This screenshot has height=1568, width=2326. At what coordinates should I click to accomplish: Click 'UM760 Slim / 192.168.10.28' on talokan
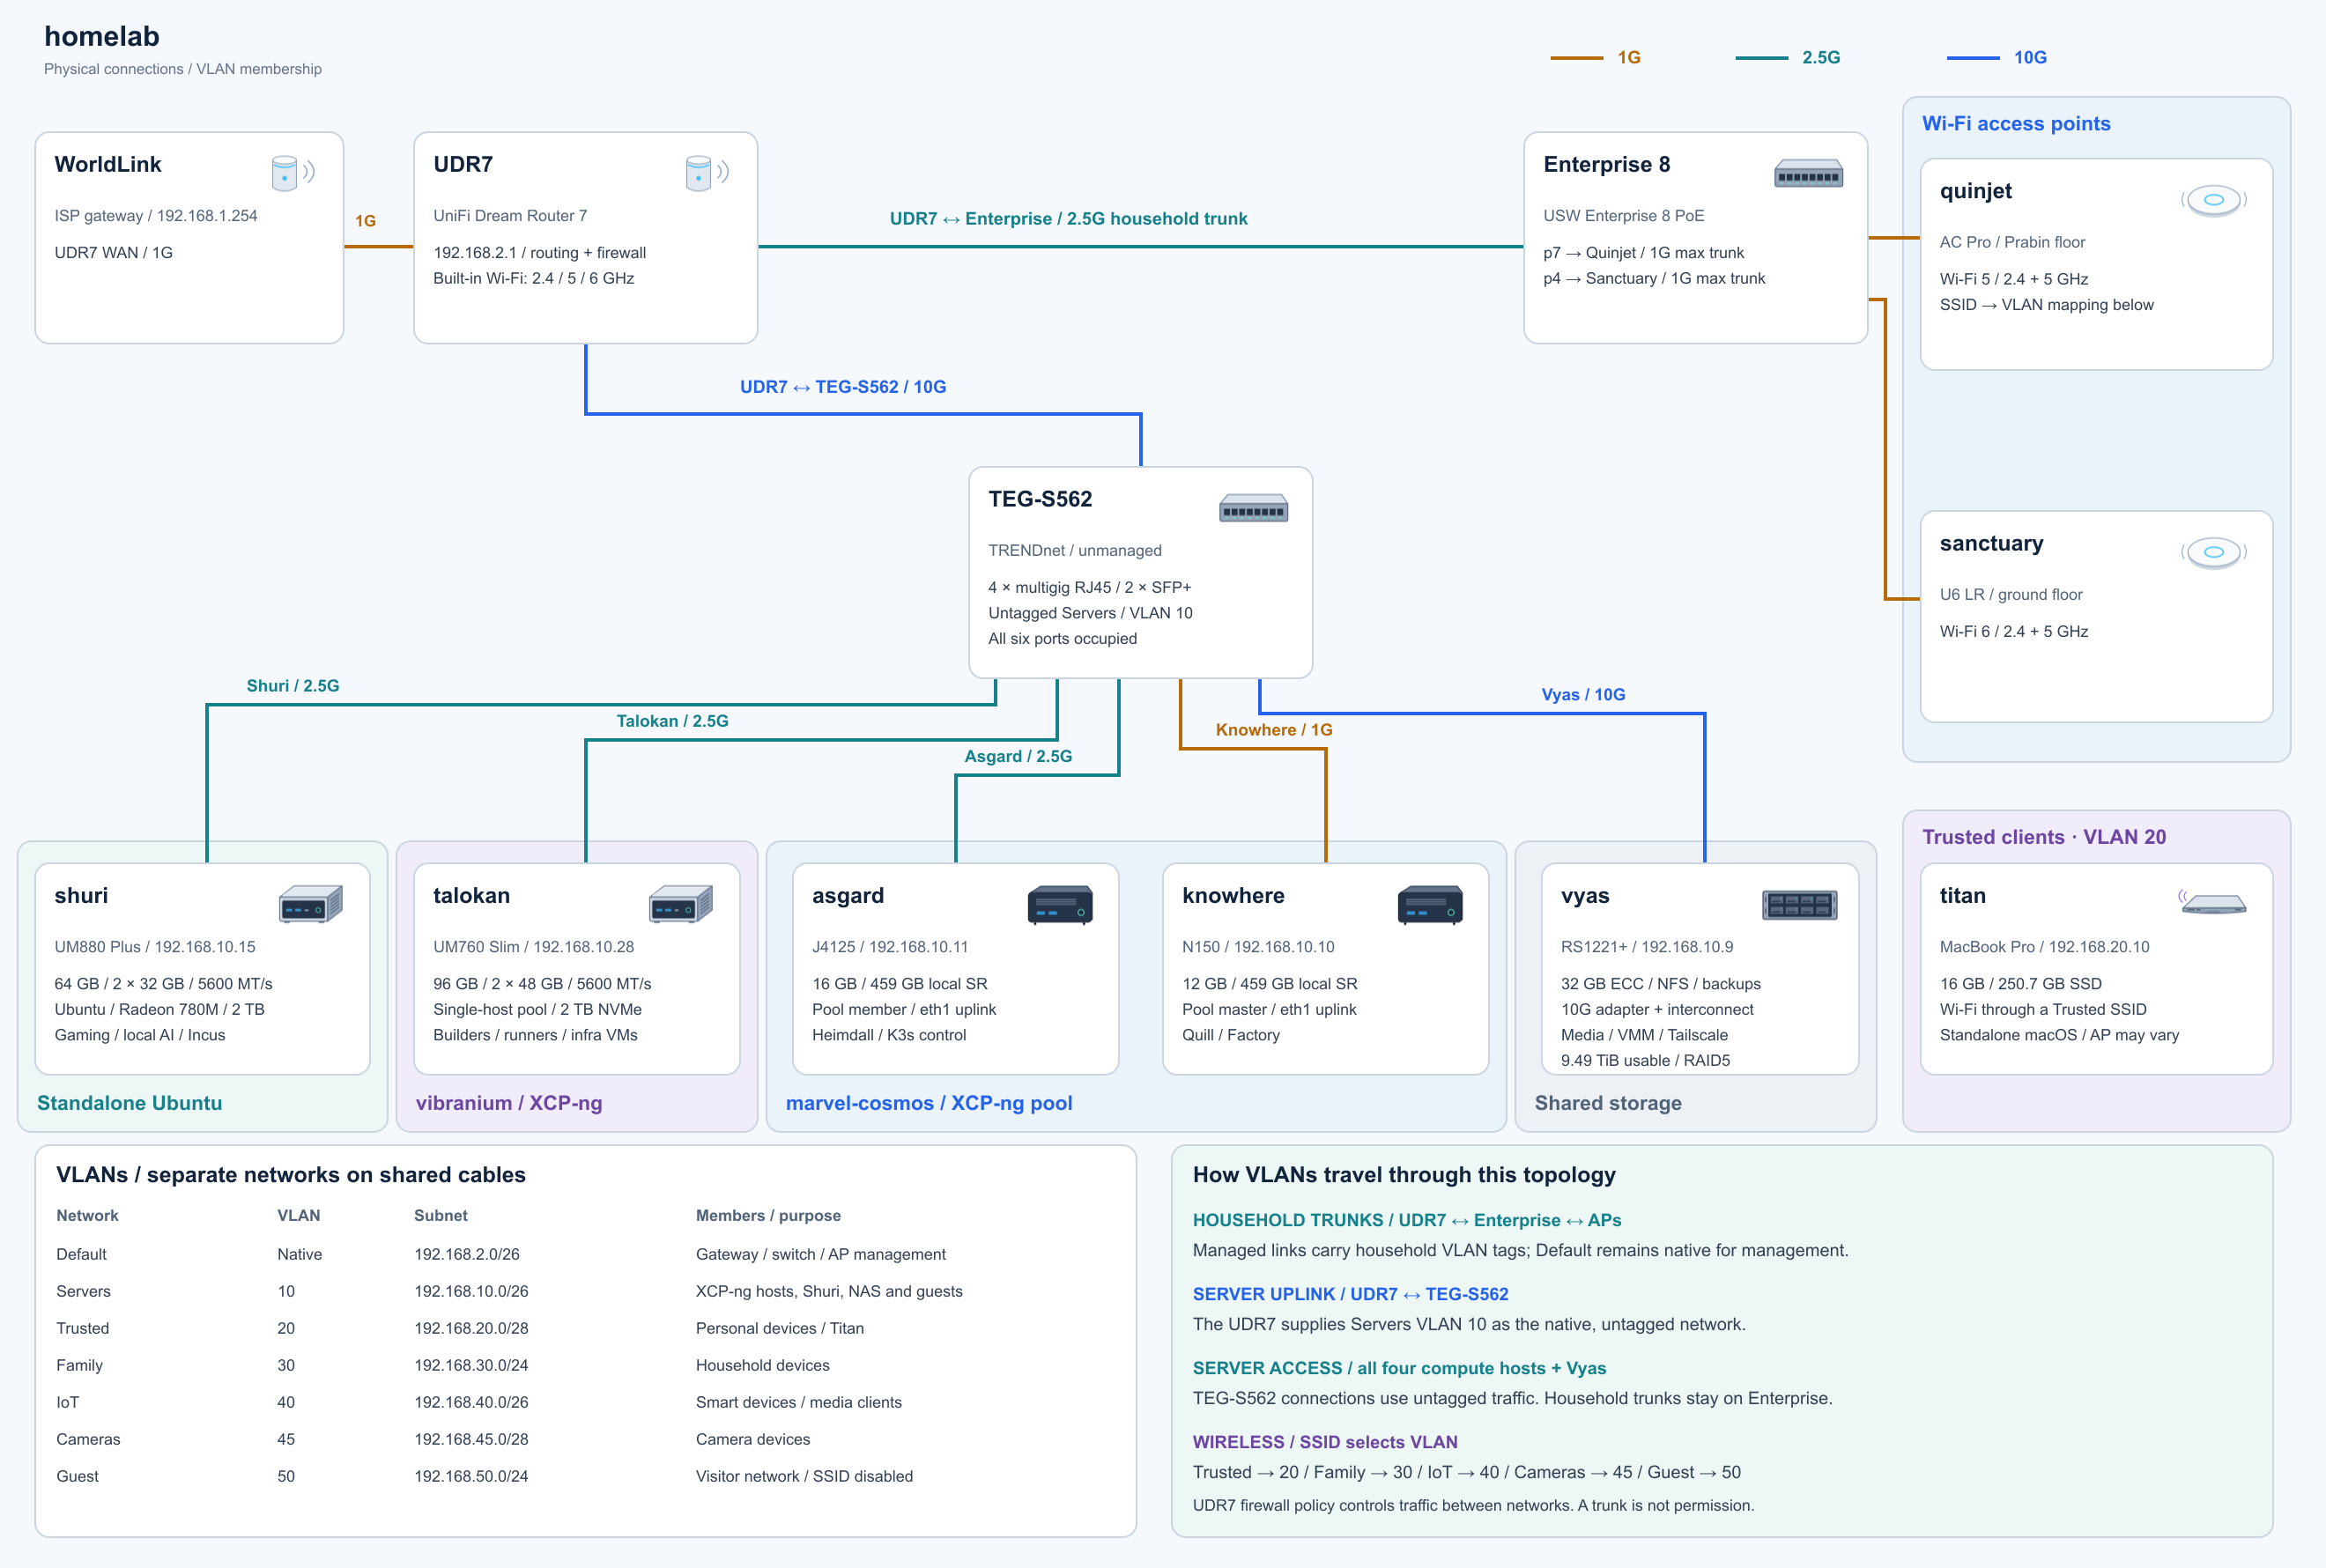point(533,946)
